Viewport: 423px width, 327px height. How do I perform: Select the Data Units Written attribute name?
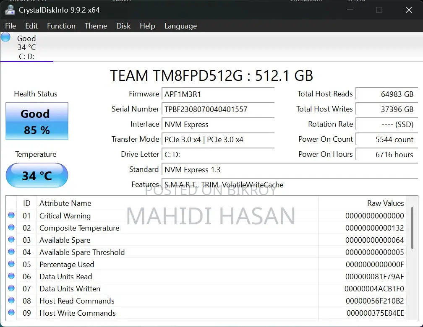(x=70, y=289)
